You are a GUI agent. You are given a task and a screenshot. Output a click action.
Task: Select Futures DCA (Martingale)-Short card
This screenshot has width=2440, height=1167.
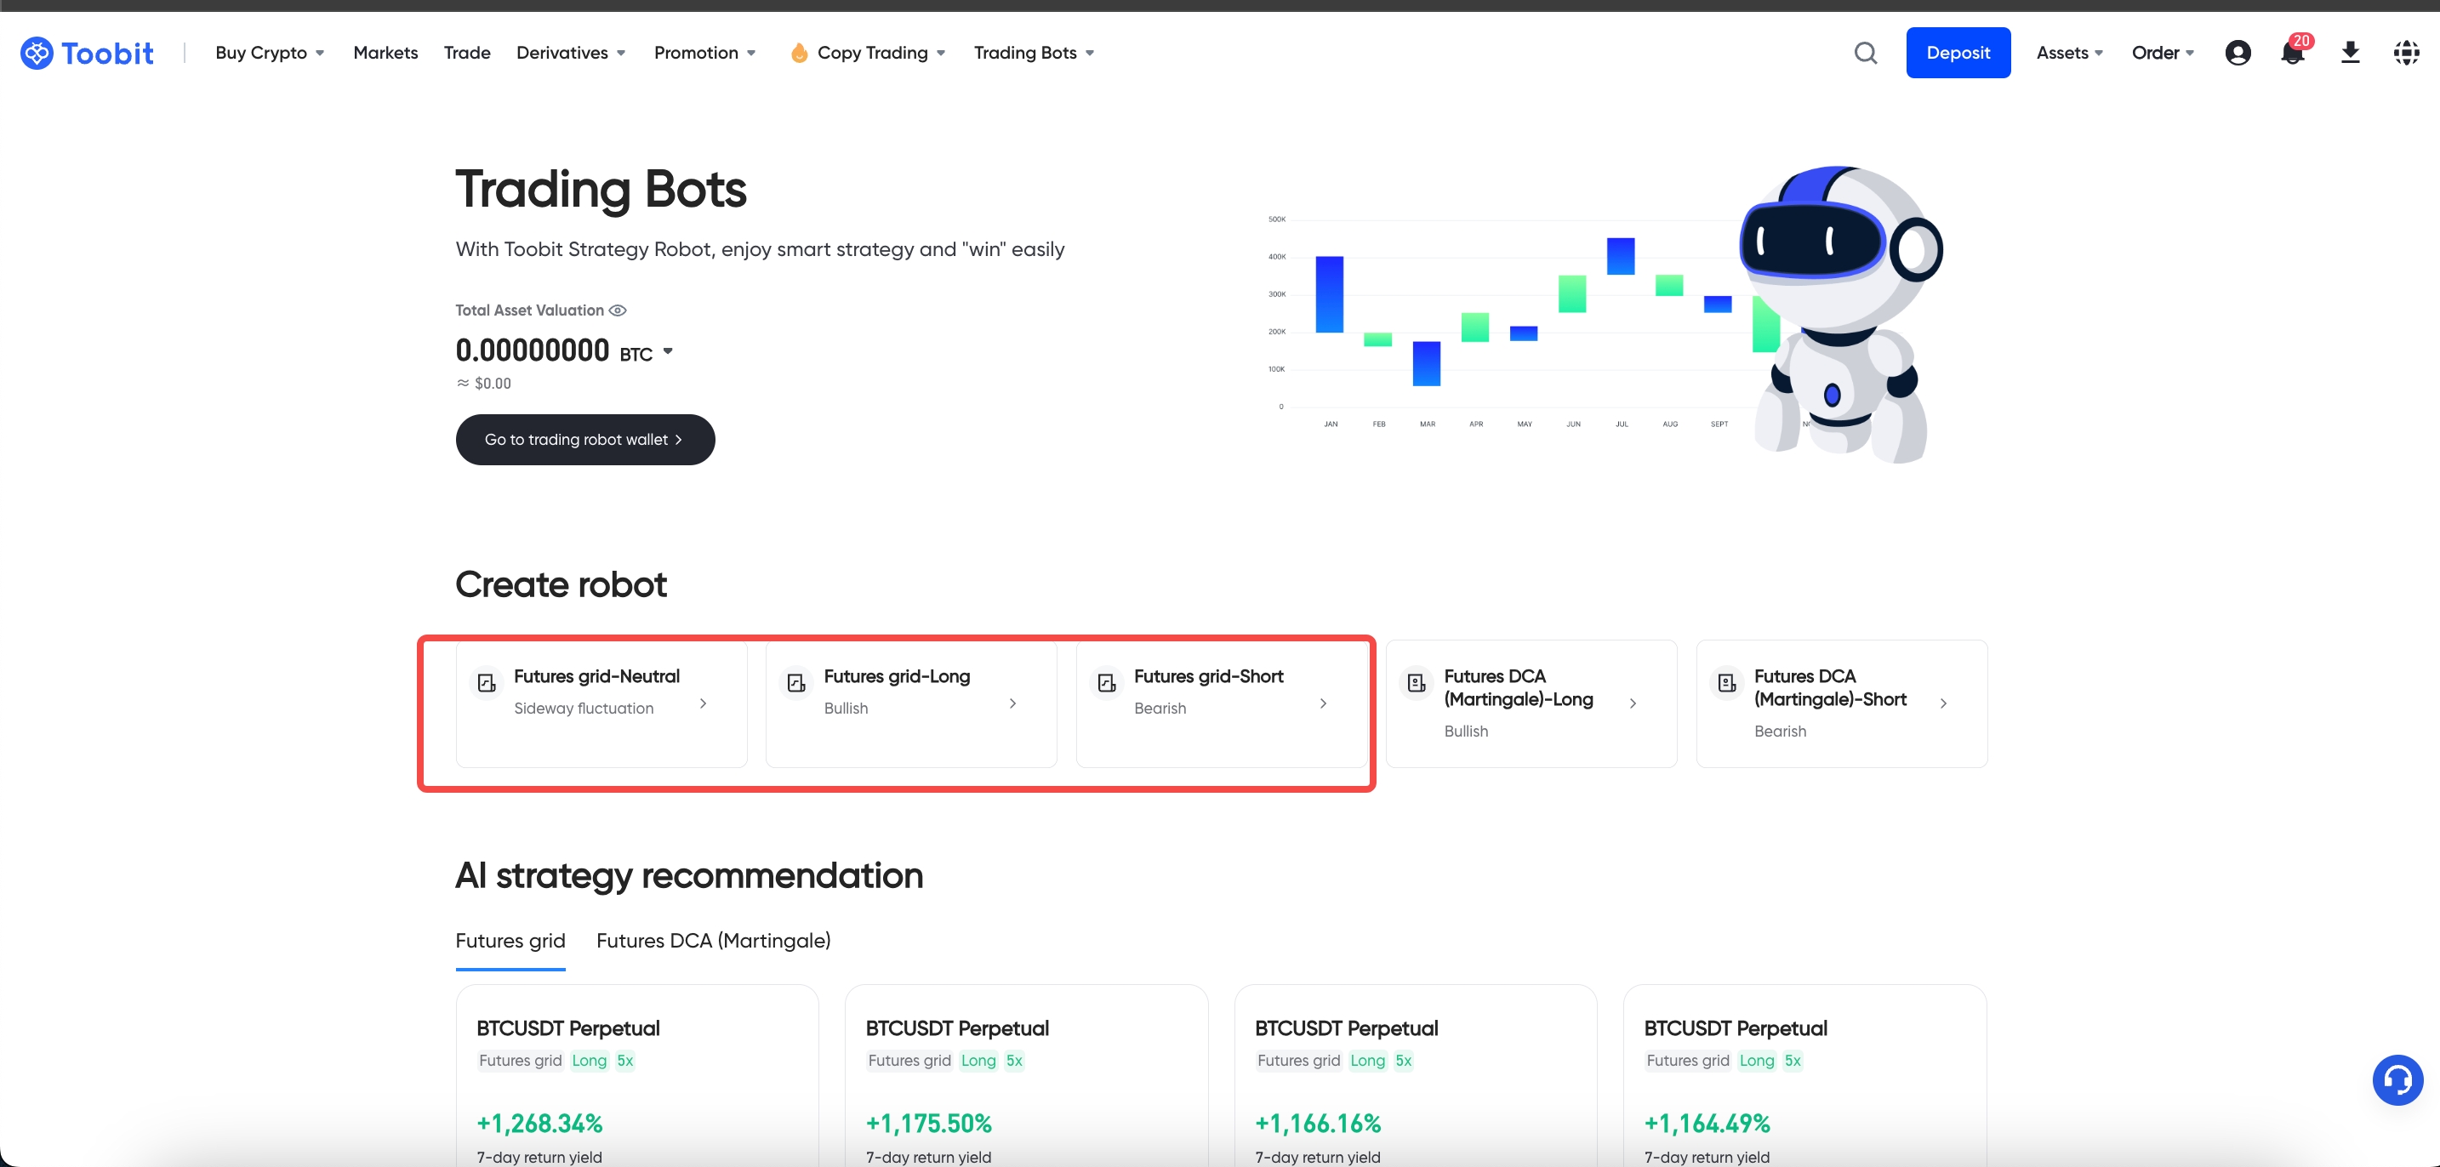coord(1840,703)
